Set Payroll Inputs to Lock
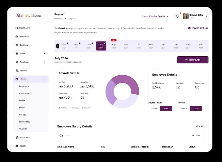This screenshot has width=222, height=162. tap(166, 108)
